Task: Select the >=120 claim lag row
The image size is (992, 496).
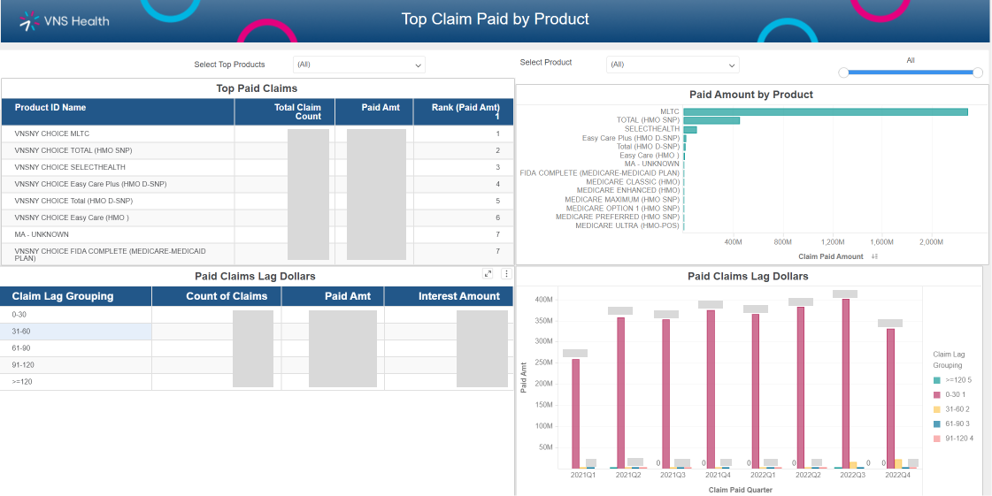Action: tap(257, 382)
